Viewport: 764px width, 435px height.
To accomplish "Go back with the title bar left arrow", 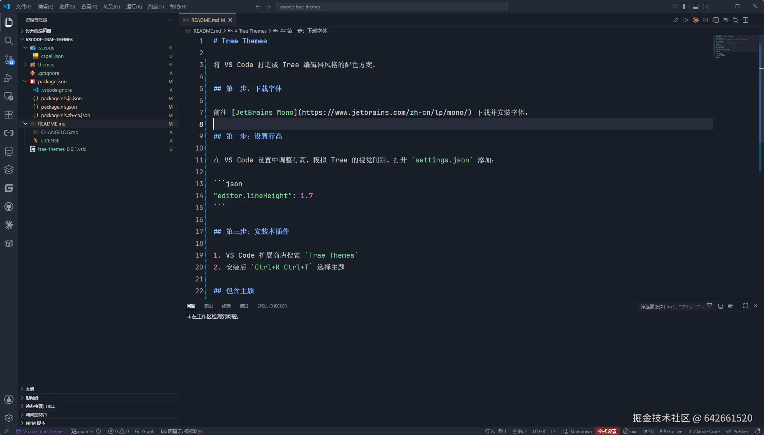I will click(x=258, y=7).
